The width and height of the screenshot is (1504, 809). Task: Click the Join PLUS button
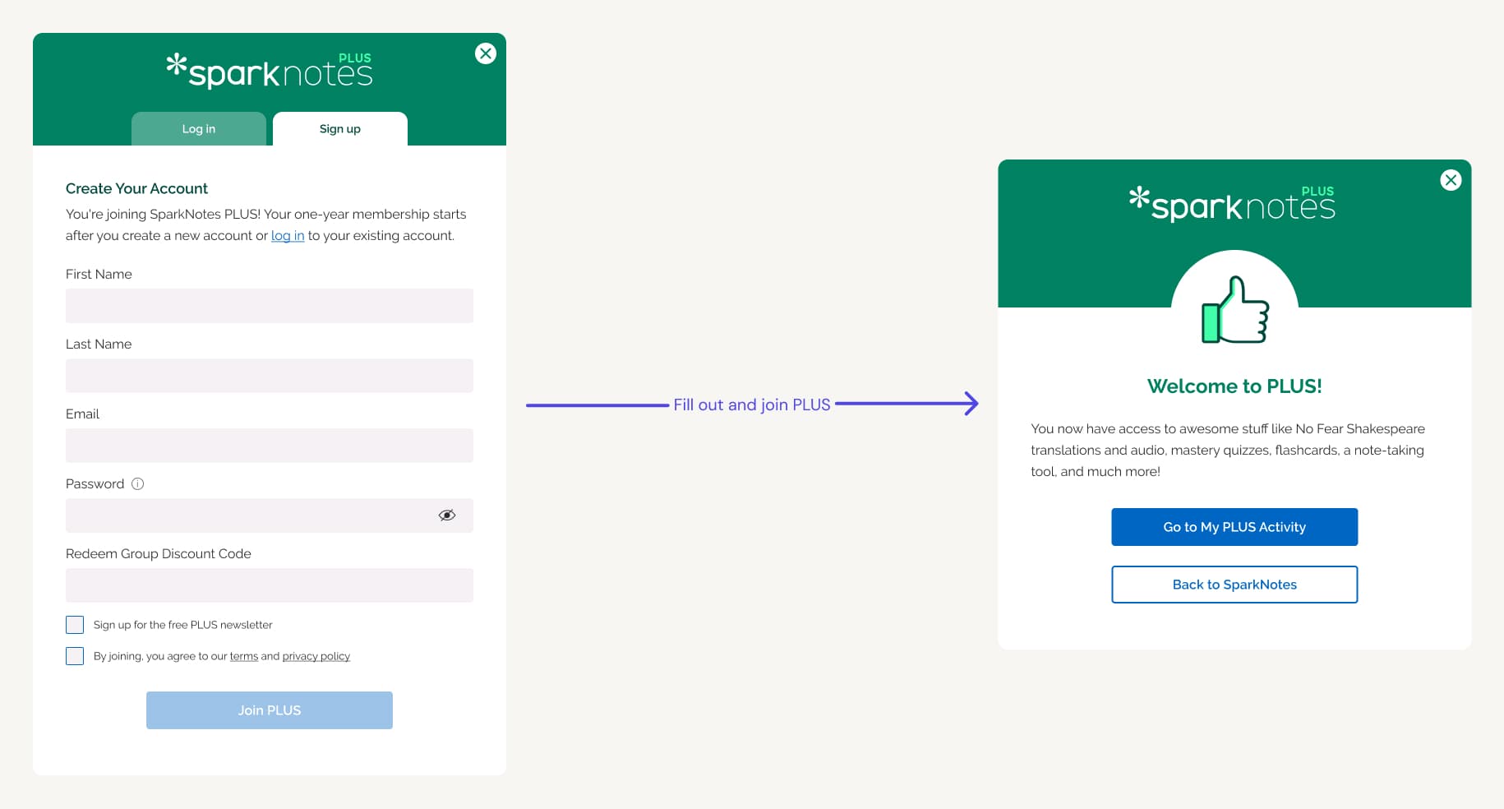point(269,710)
